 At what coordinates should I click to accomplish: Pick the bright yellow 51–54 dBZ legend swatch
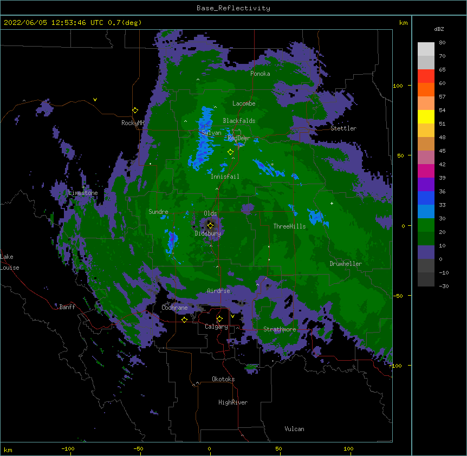pyautogui.click(x=426, y=116)
